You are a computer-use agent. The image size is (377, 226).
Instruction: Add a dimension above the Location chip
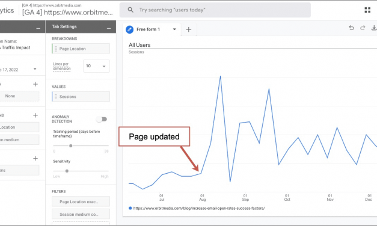click(35, 115)
